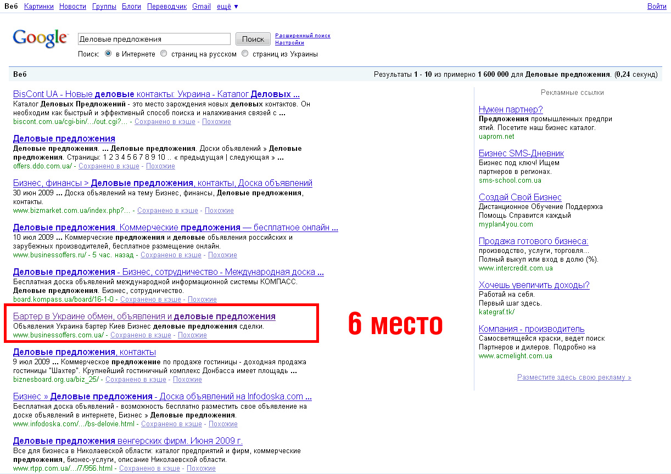
Task: Select the в Интернете search scope
Action: tap(108, 53)
